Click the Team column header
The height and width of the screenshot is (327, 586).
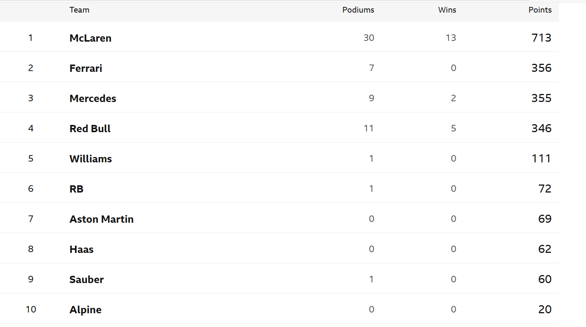click(79, 10)
